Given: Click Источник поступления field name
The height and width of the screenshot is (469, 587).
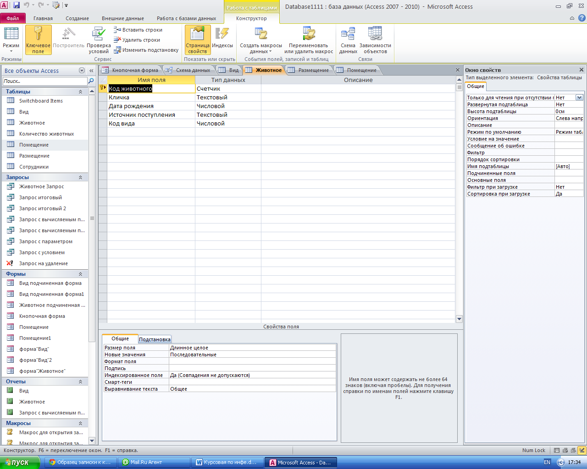Looking at the screenshot, I should [151, 115].
